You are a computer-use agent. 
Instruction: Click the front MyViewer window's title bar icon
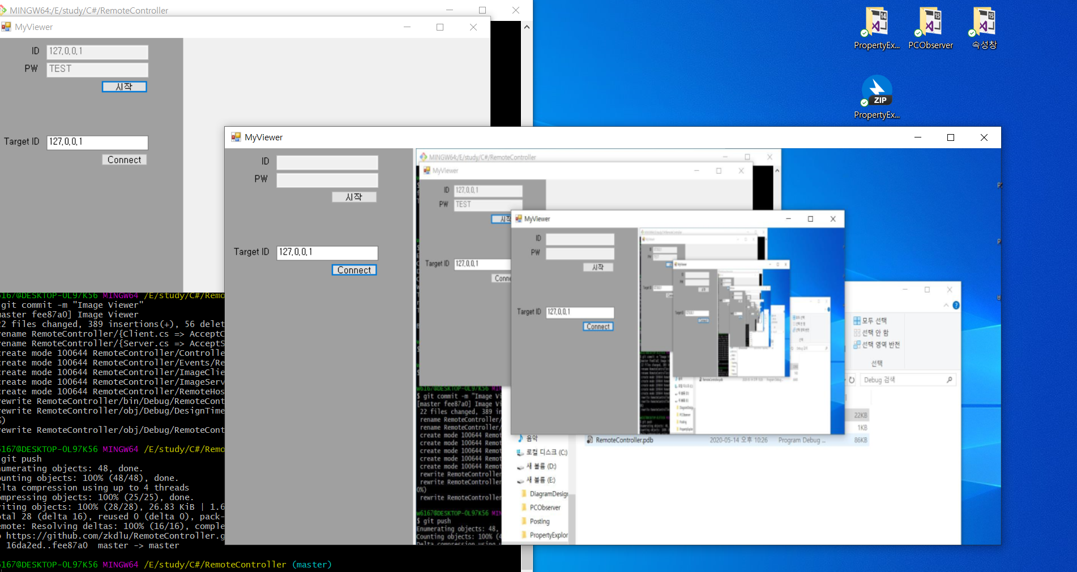click(x=236, y=137)
